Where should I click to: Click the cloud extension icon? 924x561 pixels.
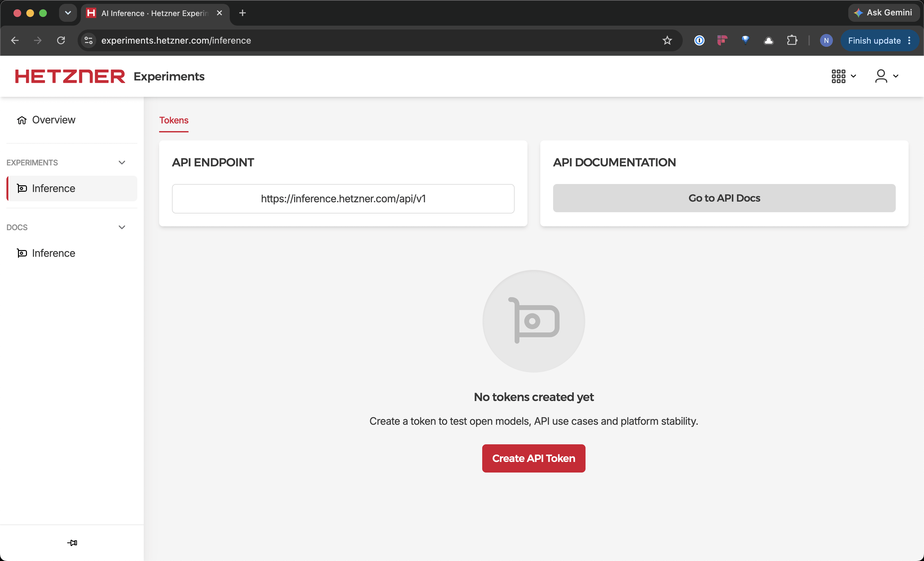tap(768, 40)
